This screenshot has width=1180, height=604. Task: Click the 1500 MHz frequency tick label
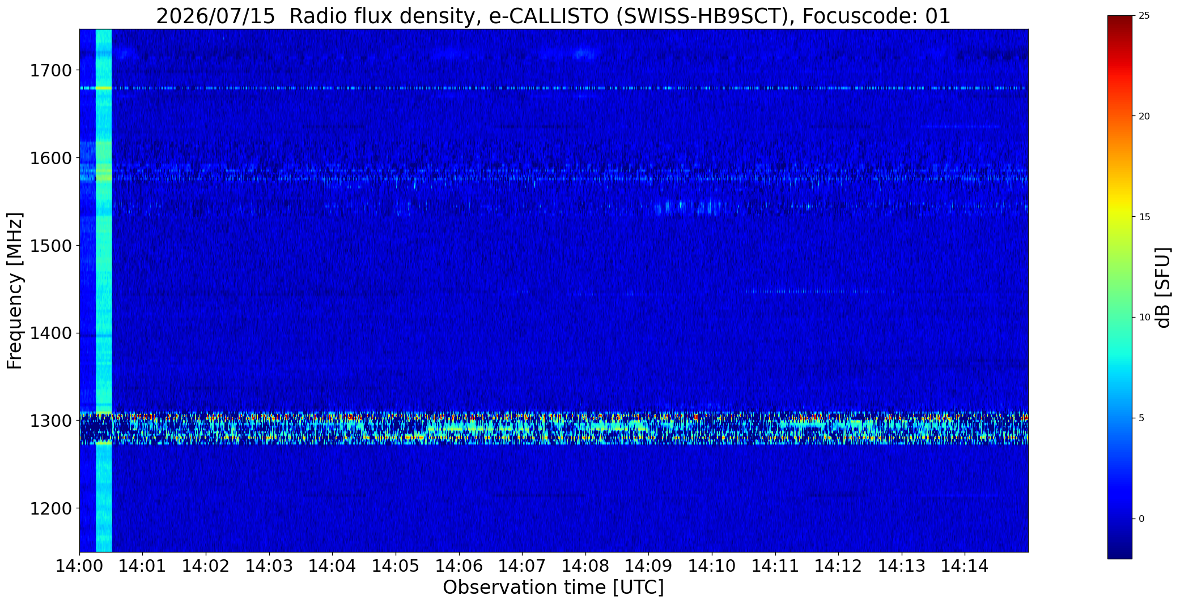[x=50, y=246]
